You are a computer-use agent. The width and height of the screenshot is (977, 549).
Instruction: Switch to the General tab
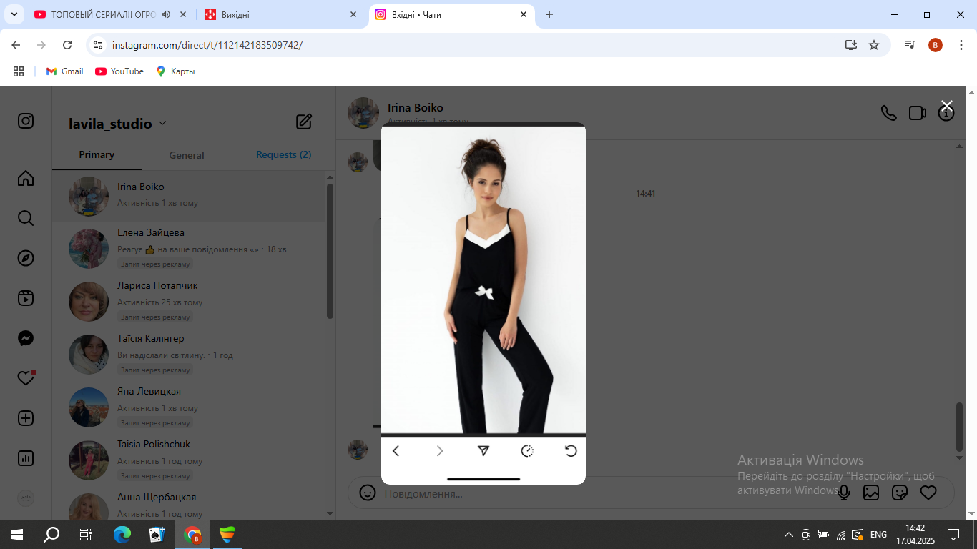(x=187, y=155)
